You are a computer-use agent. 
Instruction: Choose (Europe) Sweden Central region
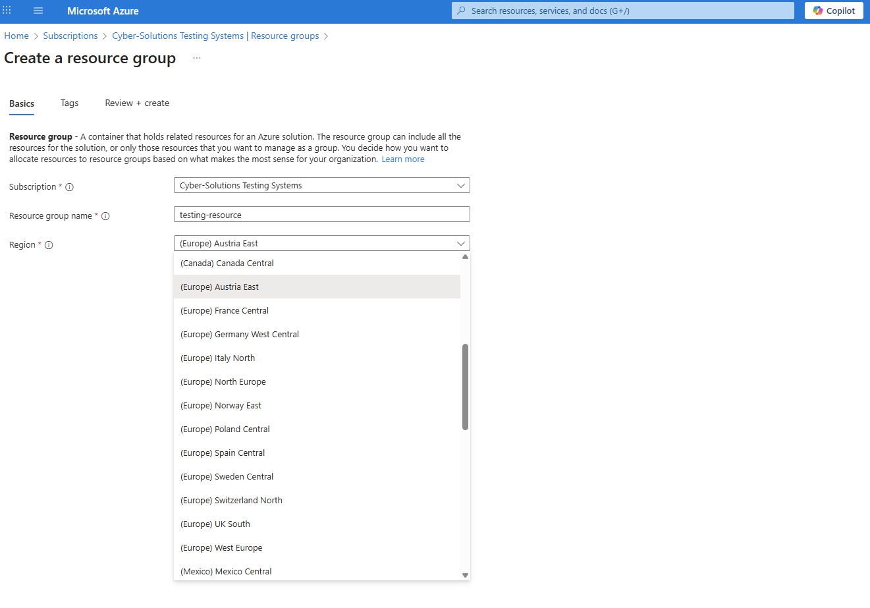317,476
